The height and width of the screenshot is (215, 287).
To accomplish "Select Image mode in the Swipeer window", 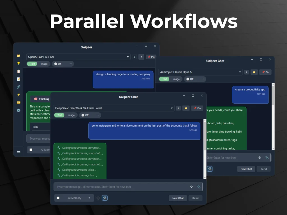I will click(x=44, y=64).
